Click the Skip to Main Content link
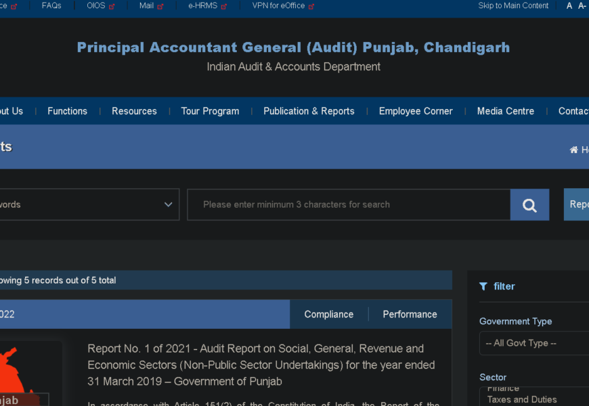589x406 pixels. click(513, 6)
